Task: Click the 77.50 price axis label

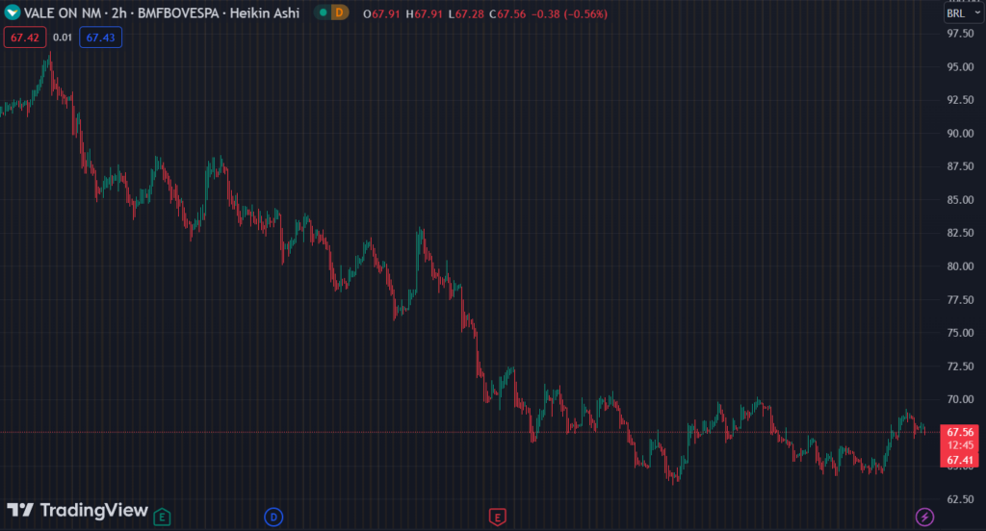Action: point(960,300)
